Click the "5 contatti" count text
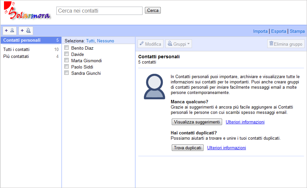The width and height of the screenshot is (307, 188). (x=147, y=62)
